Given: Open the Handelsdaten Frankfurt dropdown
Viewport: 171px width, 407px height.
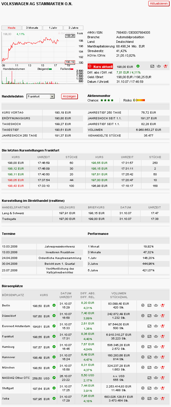Looking at the screenshot, I should click(41, 97).
